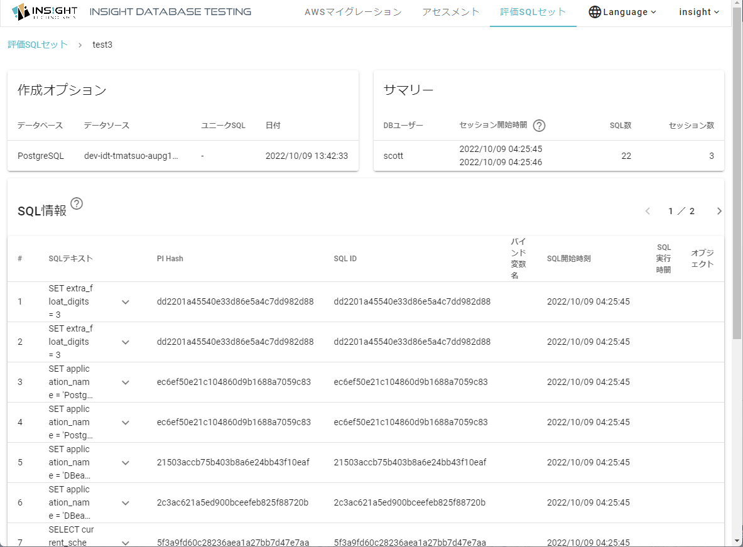Viewport: 743px width, 547px height.
Task: Expand SQL text for row 5
Action: tap(126, 463)
